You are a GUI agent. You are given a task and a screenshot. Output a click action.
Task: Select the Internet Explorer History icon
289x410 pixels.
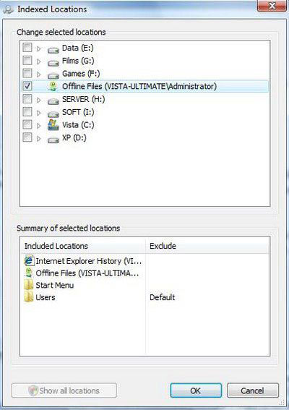pos(29,261)
